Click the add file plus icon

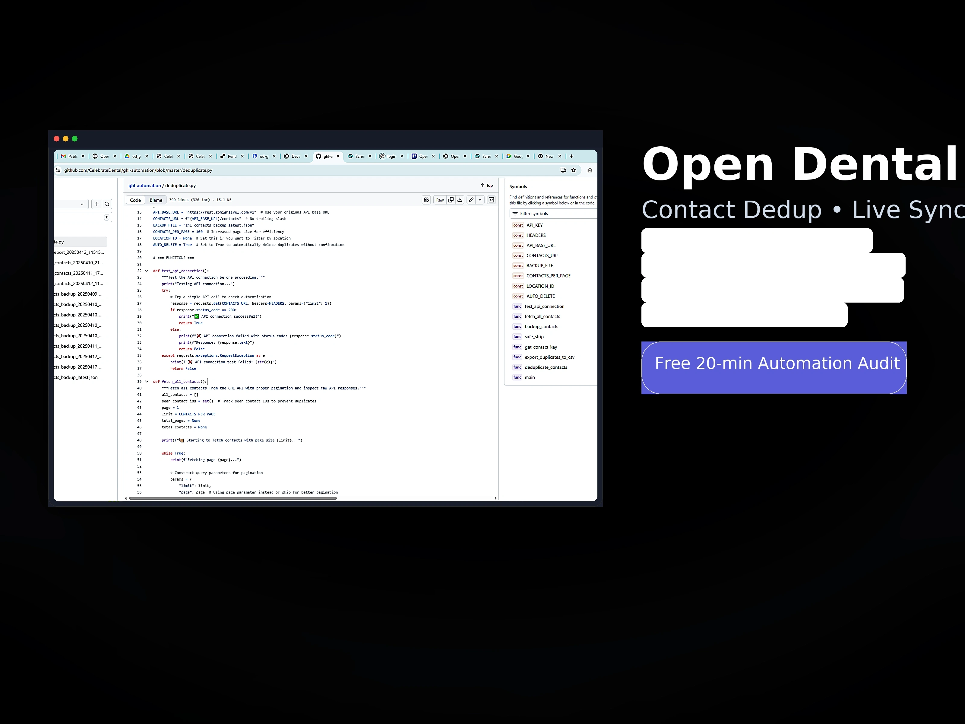pyautogui.click(x=97, y=204)
